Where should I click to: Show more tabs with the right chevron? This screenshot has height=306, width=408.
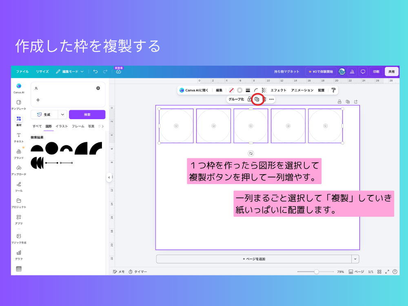click(x=102, y=126)
